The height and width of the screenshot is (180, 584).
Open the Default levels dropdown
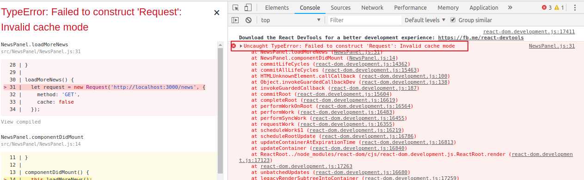pyautogui.click(x=425, y=20)
